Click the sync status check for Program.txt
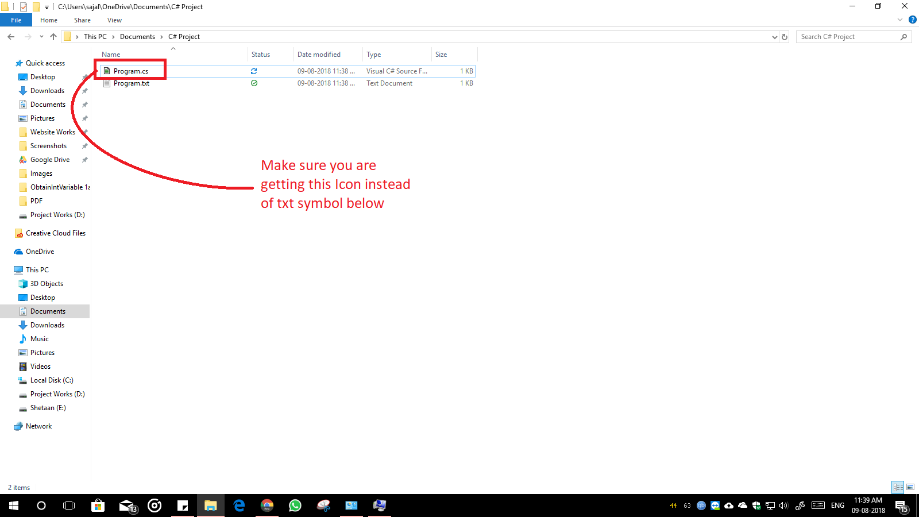 coord(254,83)
